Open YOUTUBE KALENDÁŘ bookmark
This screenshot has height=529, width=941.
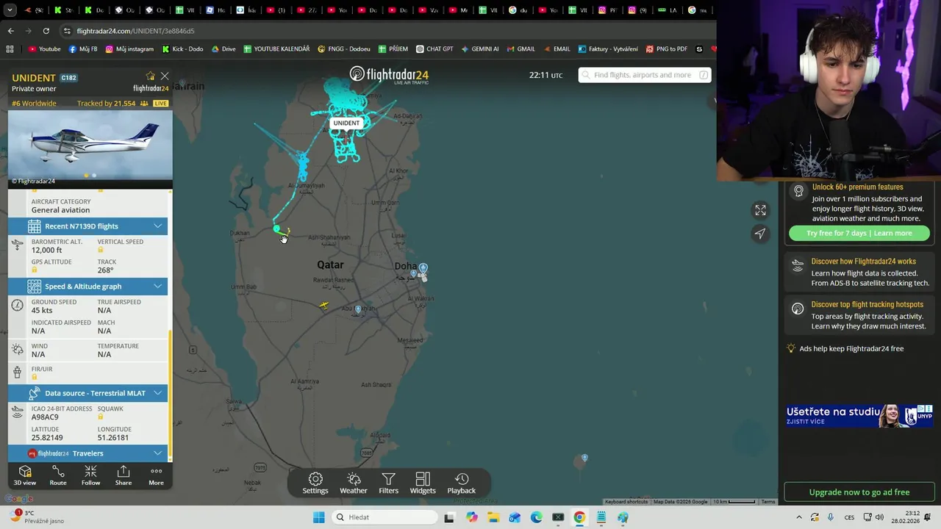point(276,49)
